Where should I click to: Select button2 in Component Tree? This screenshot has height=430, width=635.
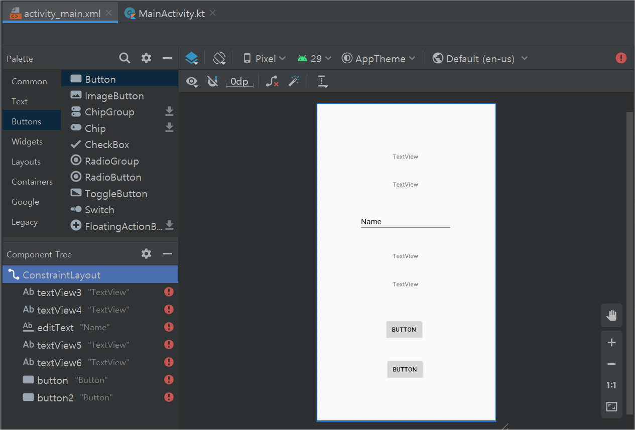pos(90,397)
